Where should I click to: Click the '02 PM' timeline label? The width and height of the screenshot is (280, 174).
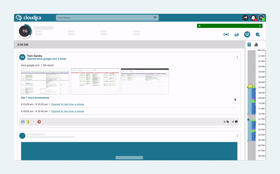(261, 124)
